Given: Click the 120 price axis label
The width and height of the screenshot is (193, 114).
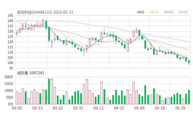Looking at the screenshot, I should coord(10,42).
